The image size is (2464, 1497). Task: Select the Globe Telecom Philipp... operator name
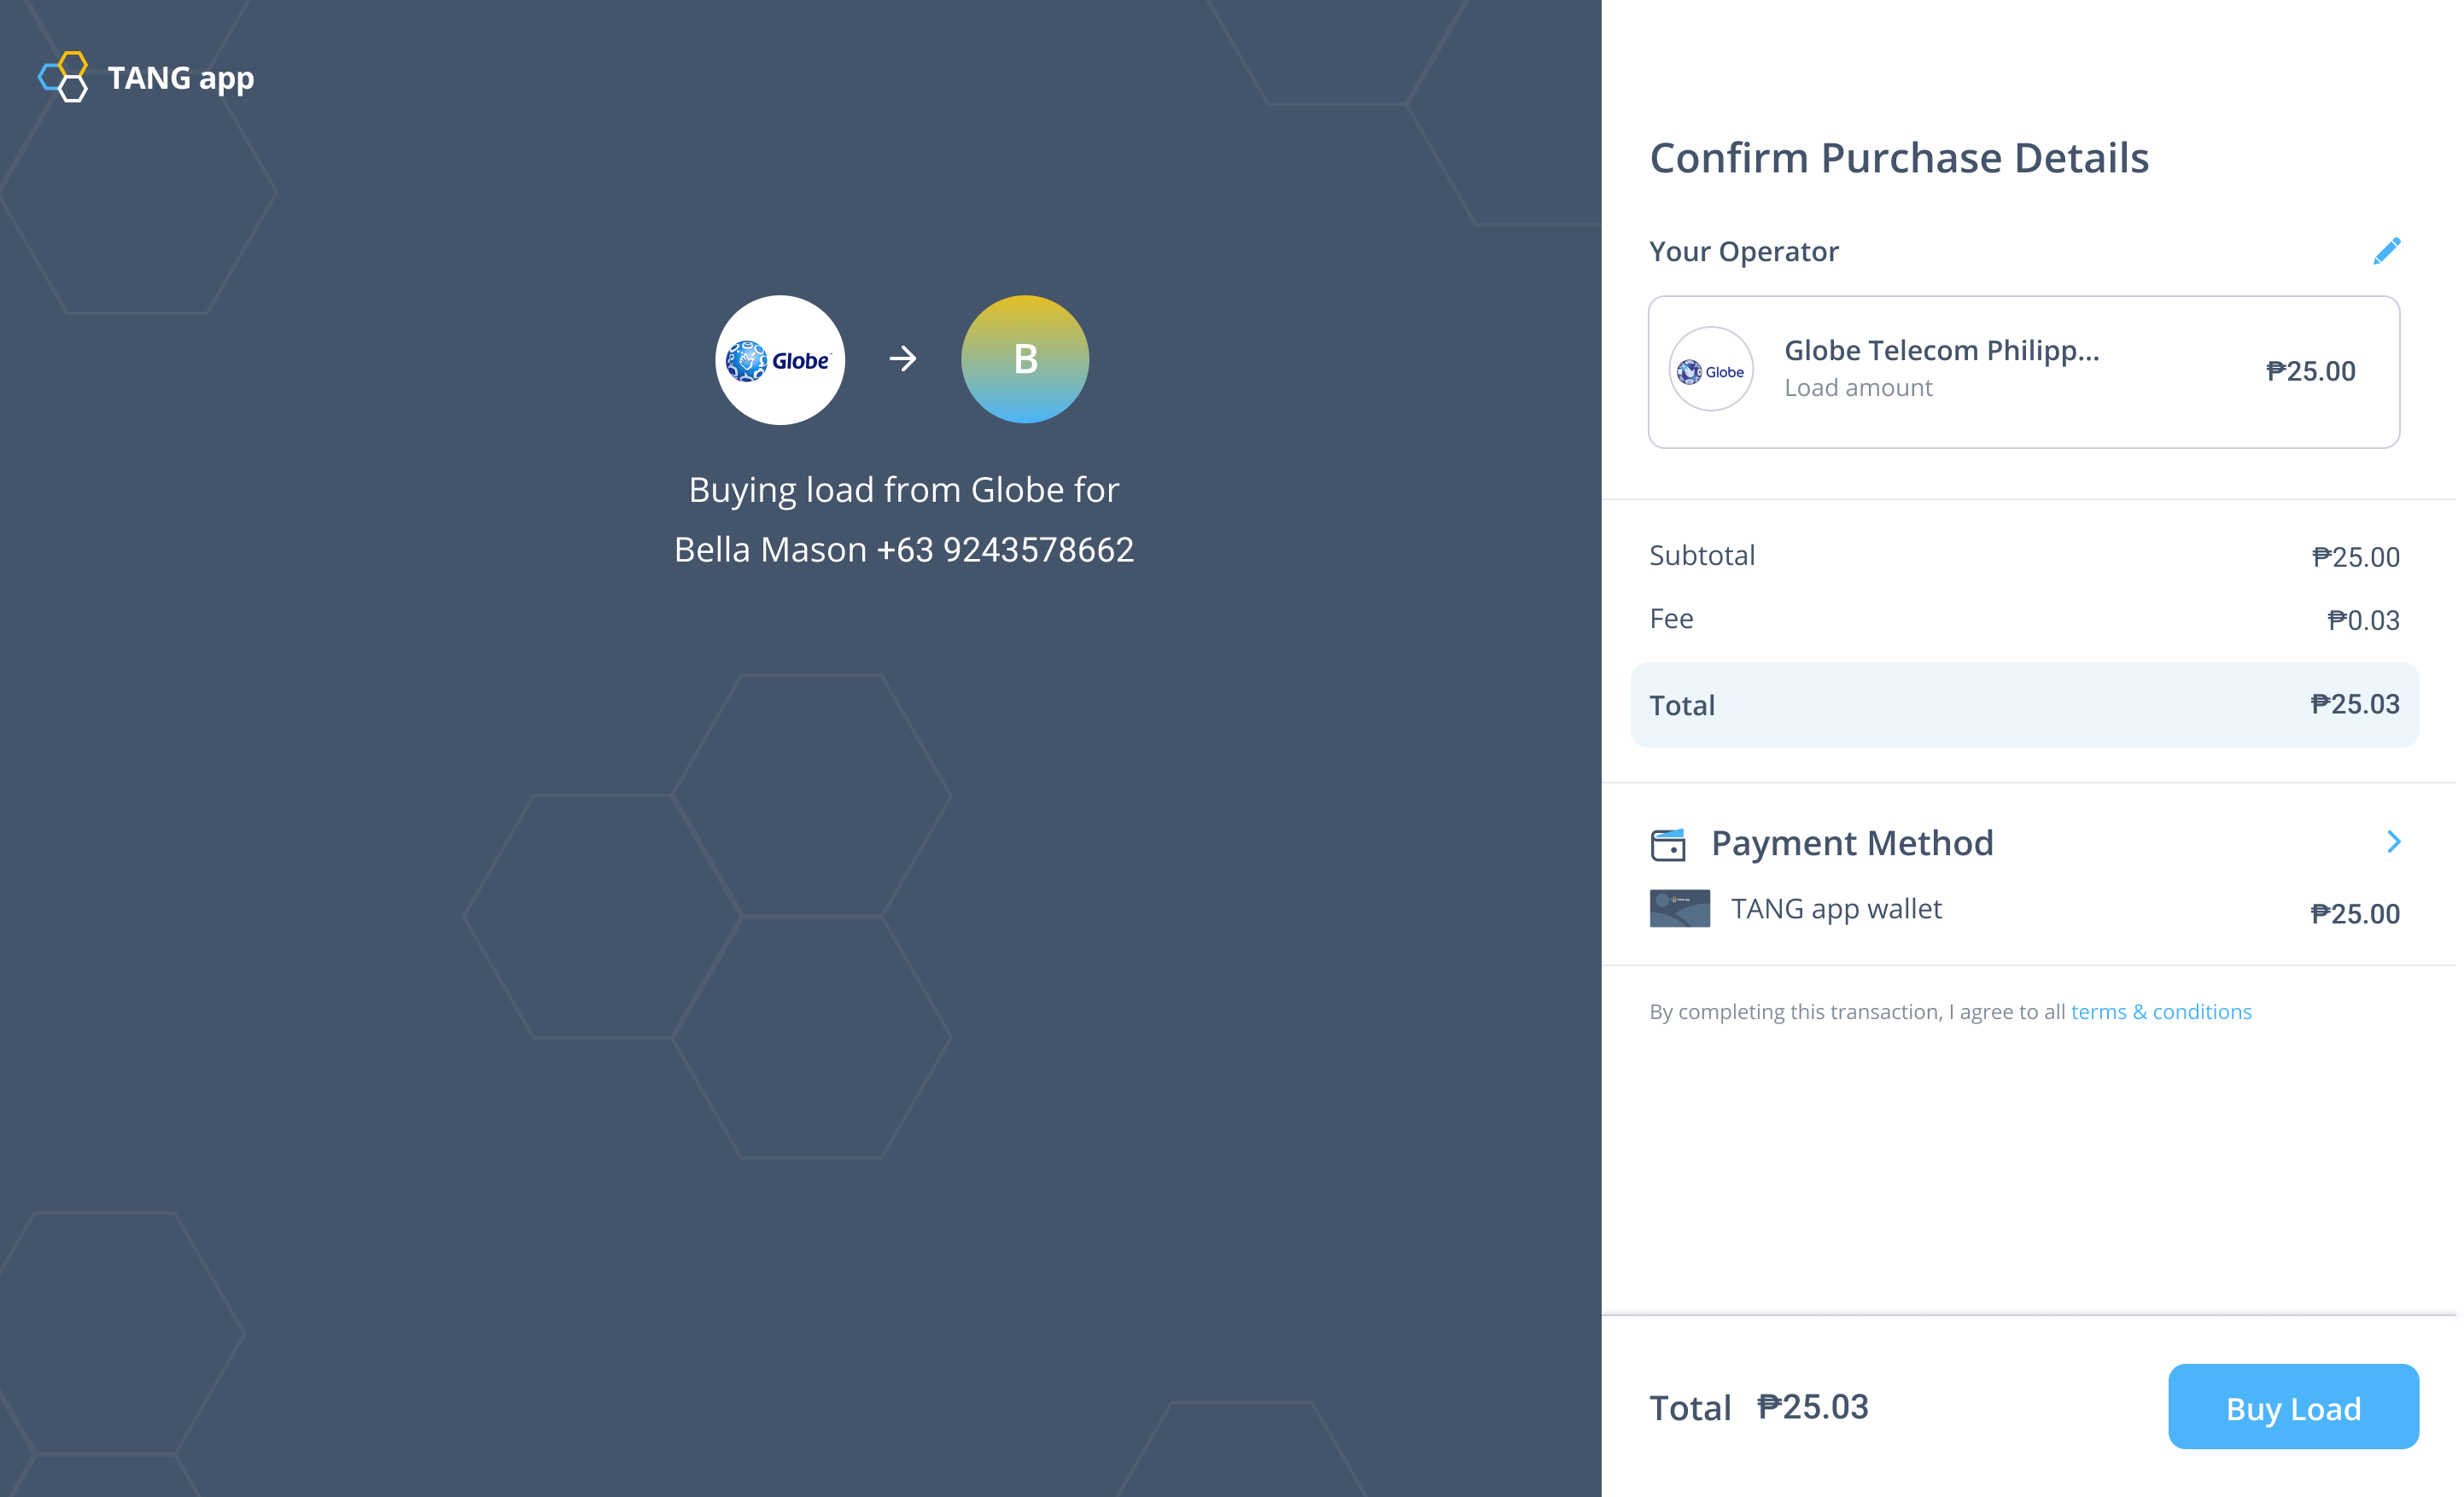[x=1941, y=350]
